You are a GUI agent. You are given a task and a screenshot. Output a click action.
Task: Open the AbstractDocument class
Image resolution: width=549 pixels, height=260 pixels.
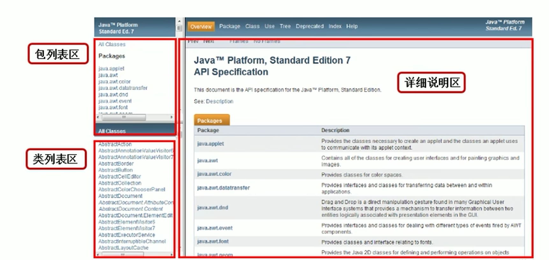[x=120, y=196]
